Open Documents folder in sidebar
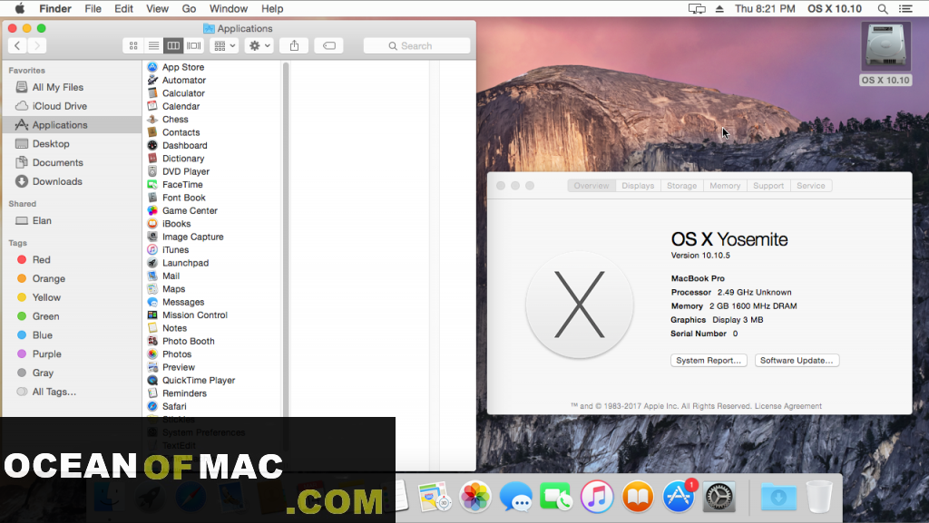Image resolution: width=929 pixels, height=523 pixels. click(x=57, y=162)
